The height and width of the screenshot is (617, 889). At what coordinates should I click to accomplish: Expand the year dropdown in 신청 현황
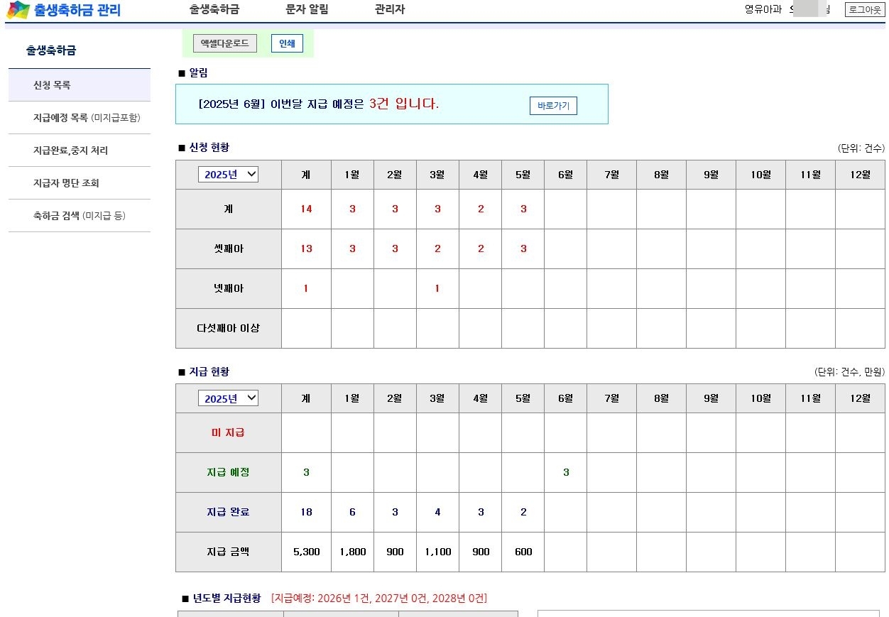pyautogui.click(x=228, y=175)
